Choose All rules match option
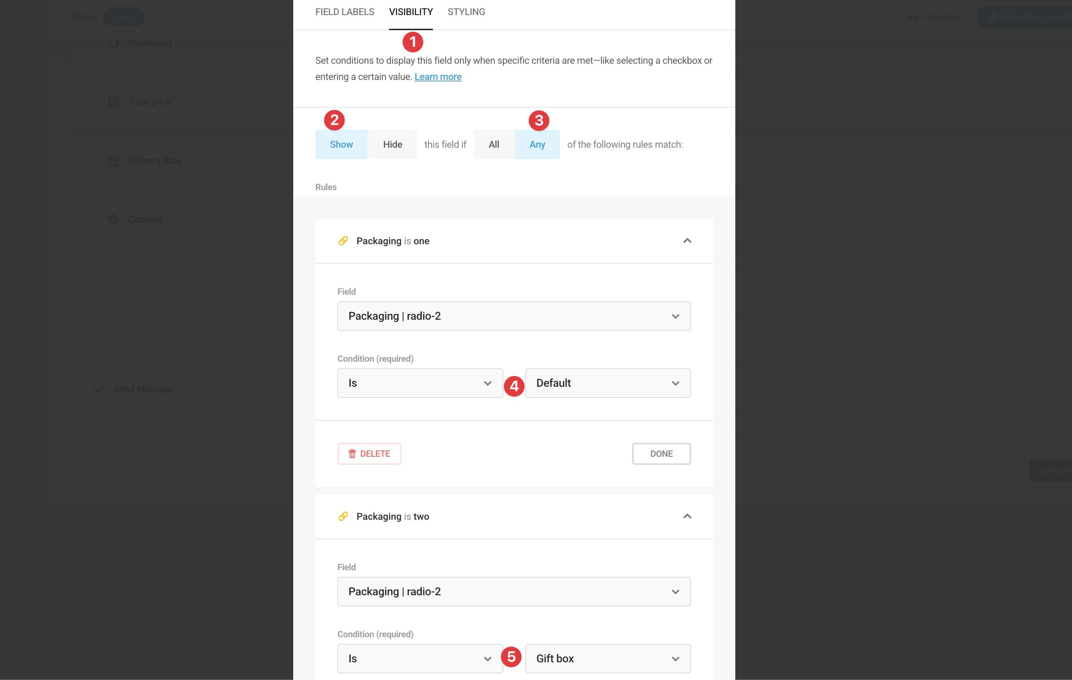 point(494,144)
